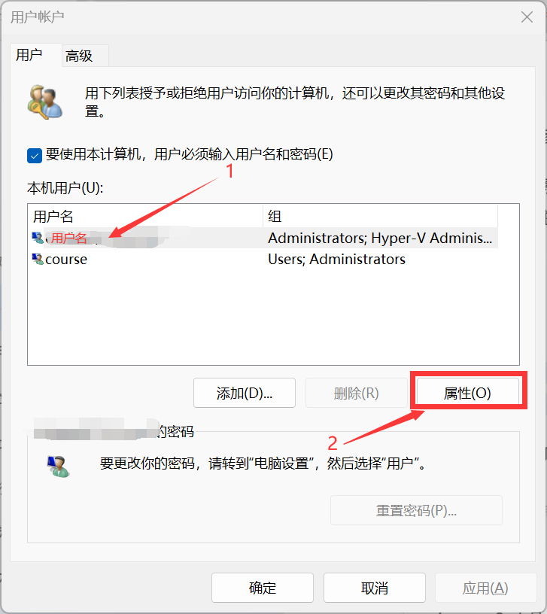Sort by the 组 column header
Image resolution: width=547 pixels, height=614 pixels.
pos(380,216)
